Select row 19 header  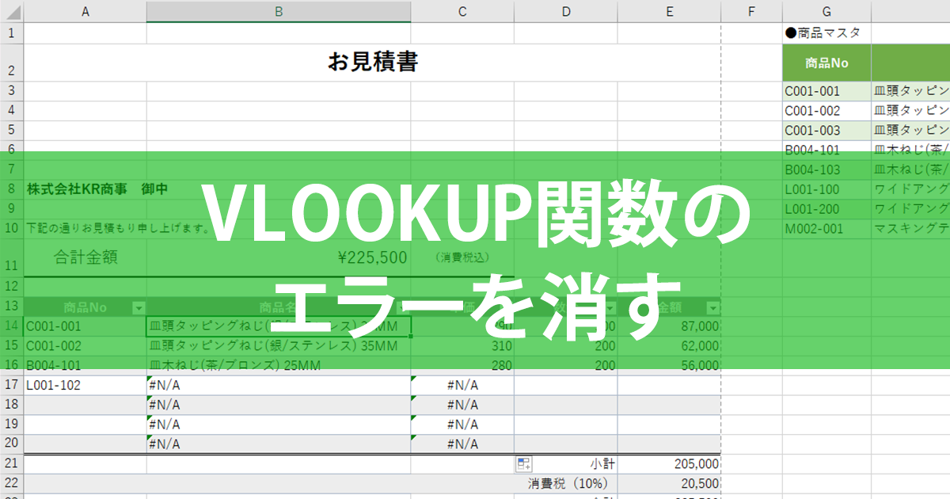tap(12, 425)
